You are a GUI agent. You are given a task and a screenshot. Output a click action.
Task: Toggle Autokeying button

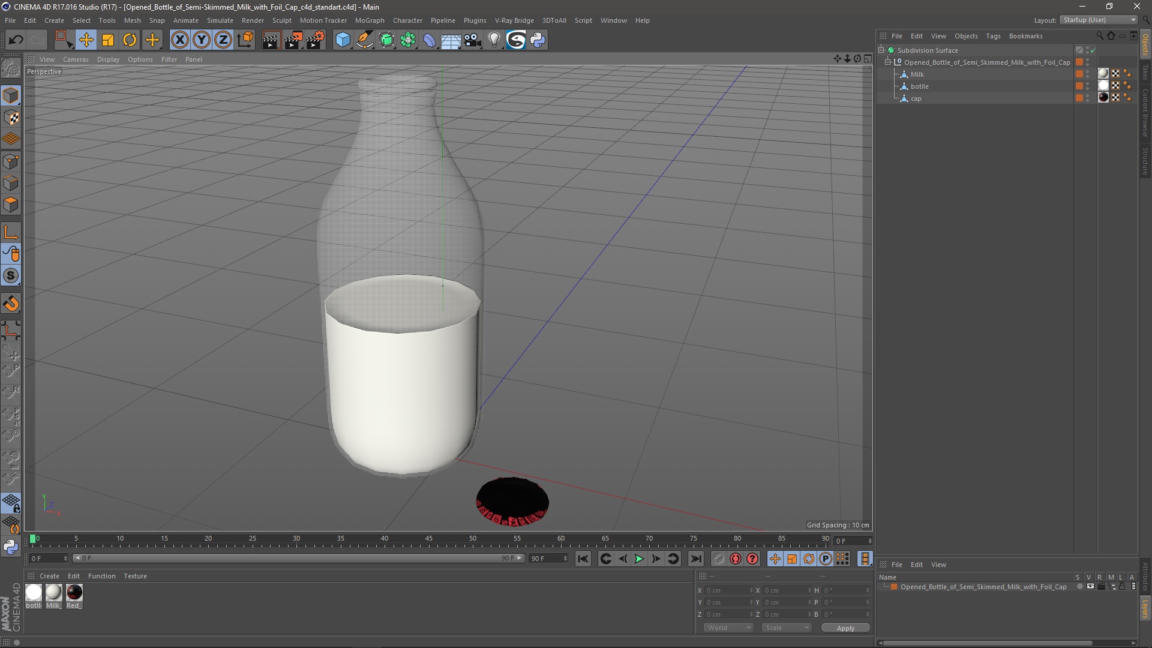pyautogui.click(x=736, y=559)
